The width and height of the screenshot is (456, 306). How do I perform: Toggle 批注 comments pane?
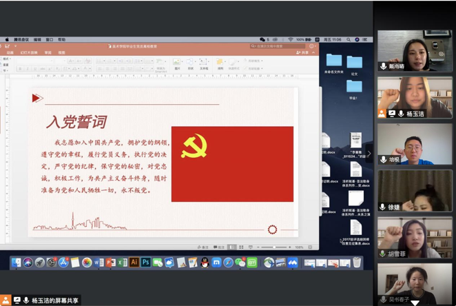219,247
